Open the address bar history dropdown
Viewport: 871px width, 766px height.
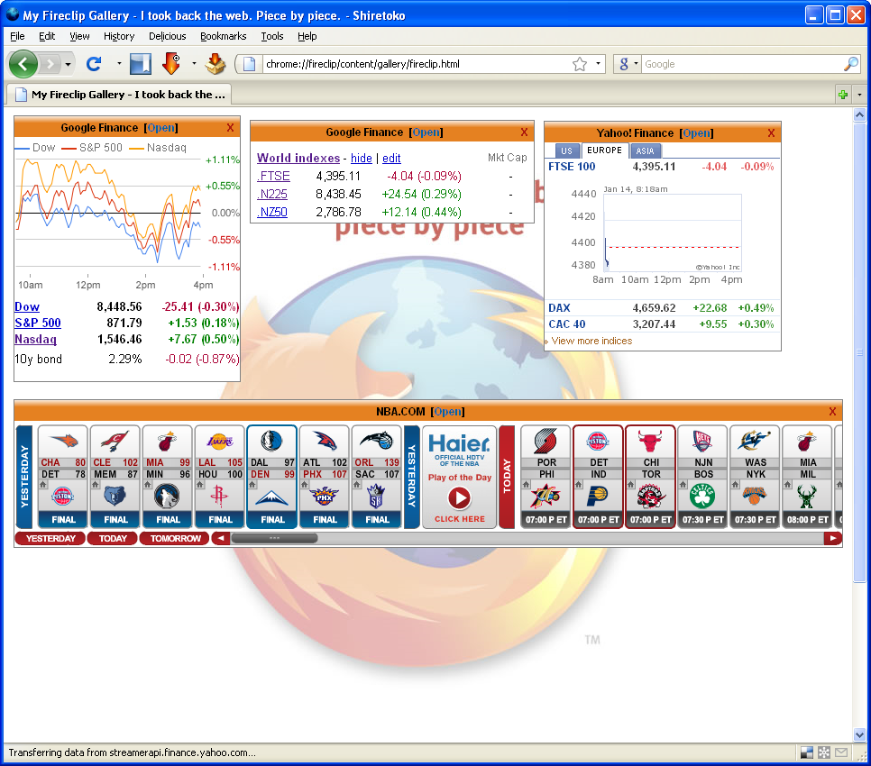point(598,64)
